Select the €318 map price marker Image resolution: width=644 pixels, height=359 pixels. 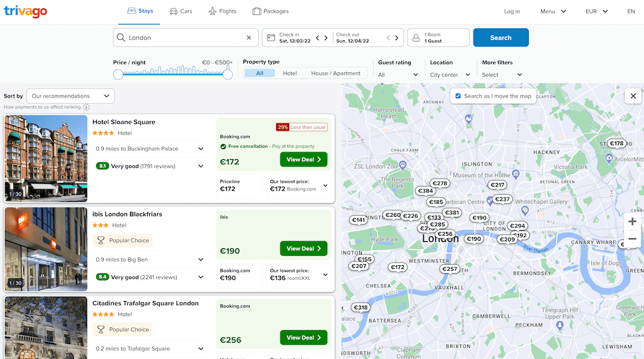point(360,307)
